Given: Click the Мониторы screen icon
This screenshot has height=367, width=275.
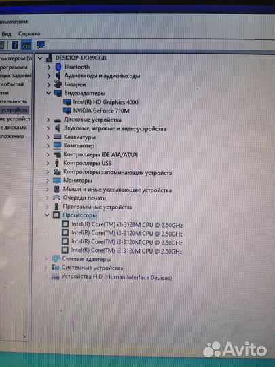Looking at the screenshot, I should pos(57,181).
